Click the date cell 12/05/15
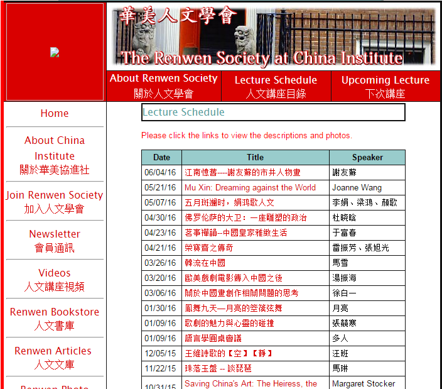Image resolution: width=442 pixels, height=389 pixels. pos(162,353)
